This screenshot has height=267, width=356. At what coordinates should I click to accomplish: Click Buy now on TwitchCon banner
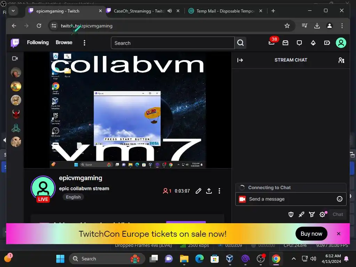(311, 234)
